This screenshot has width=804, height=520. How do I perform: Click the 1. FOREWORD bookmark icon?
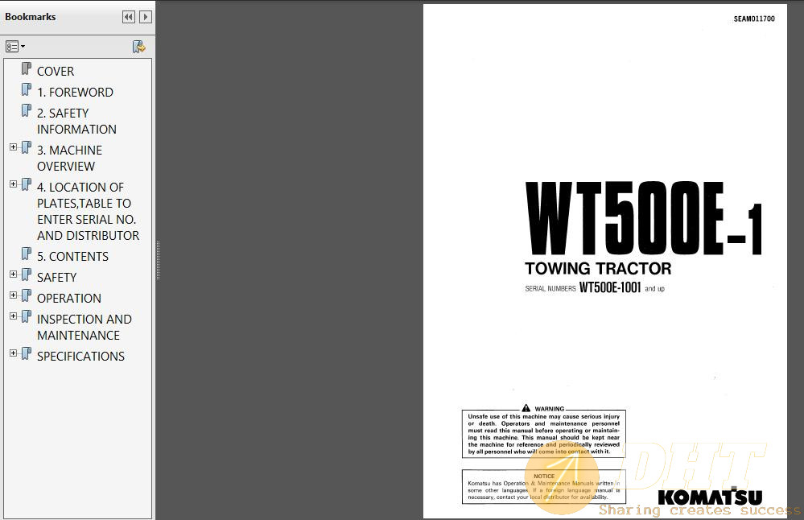26,89
